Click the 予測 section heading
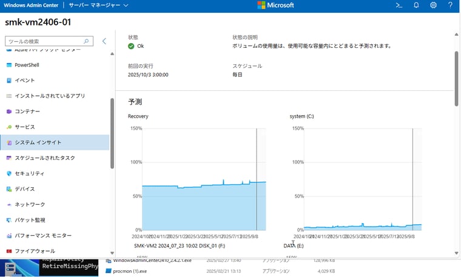Viewport: 461px width, 277px height. click(x=135, y=102)
